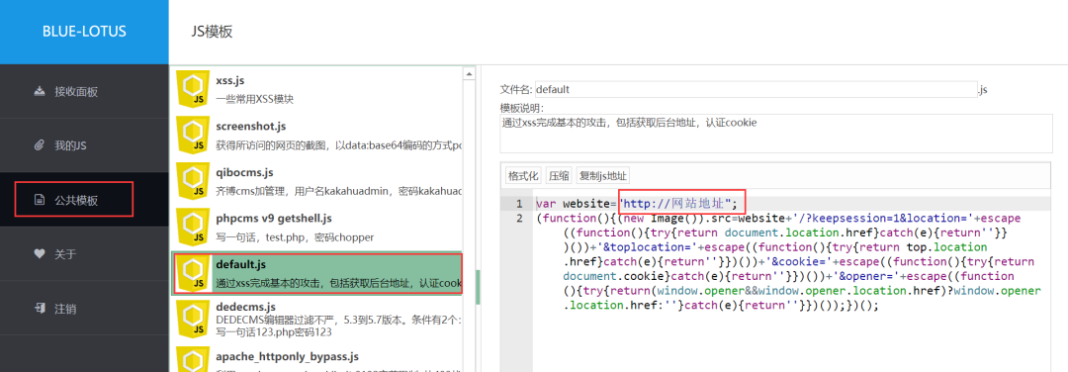Image resolution: width=1068 pixels, height=372 pixels.
Task: Click the heart icon beside 关于
Action: point(40,254)
